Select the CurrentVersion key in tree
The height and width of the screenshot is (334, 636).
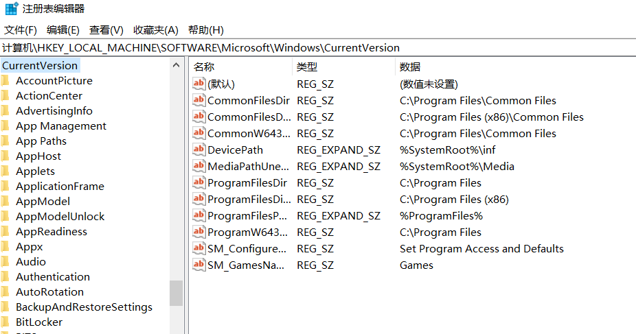(x=40, y=66)
